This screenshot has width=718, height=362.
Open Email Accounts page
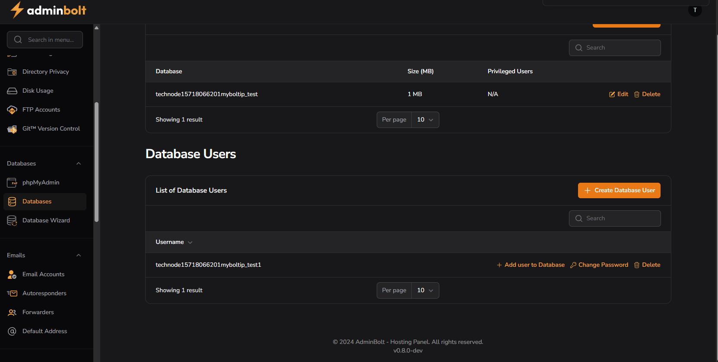point(43,275)
